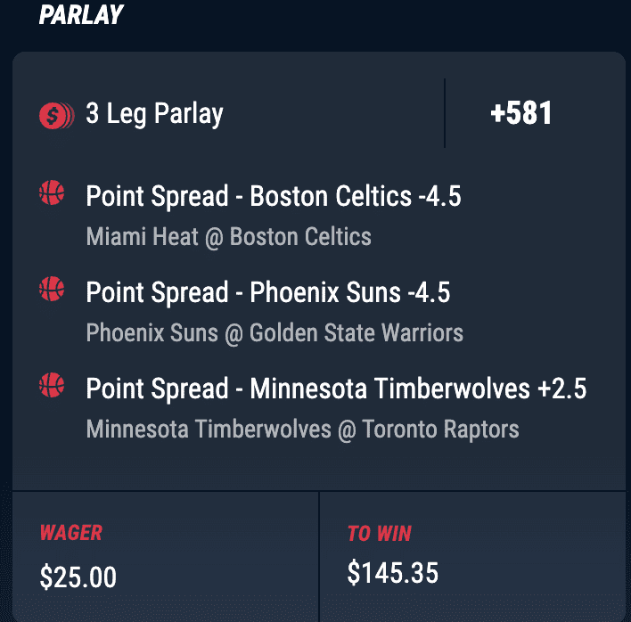This screenshot has height=622, width=631.
Task: Click the divider beside the +581 odds
Action: click(x=445, y=113)
